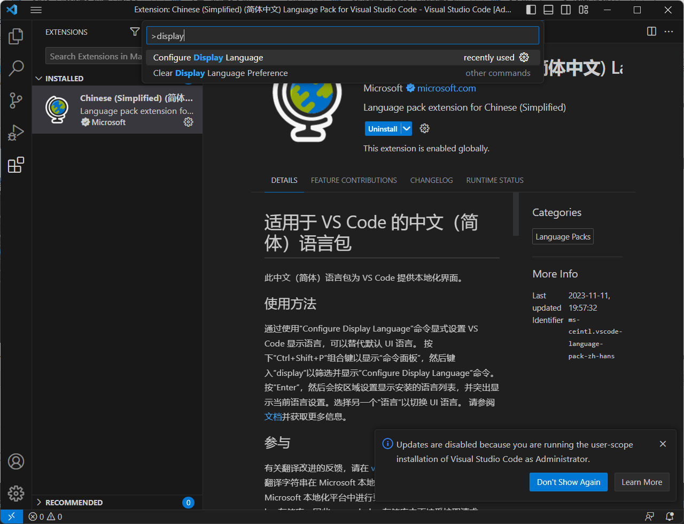Select Configure Display Language command

[343, 57]
